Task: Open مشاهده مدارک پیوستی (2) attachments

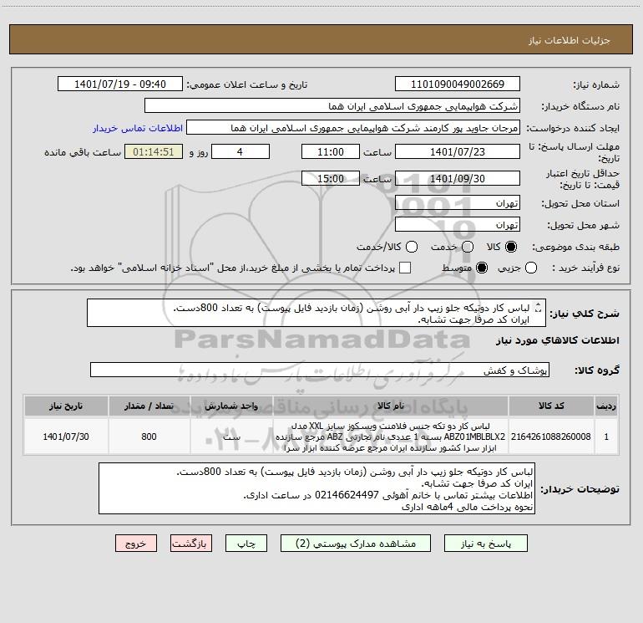Action: pos(356,544)
